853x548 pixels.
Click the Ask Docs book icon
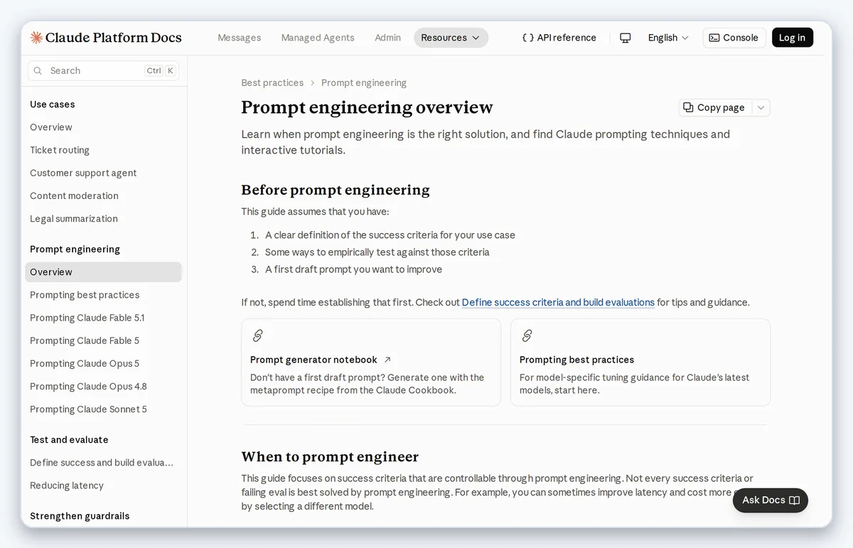point(795,500)
